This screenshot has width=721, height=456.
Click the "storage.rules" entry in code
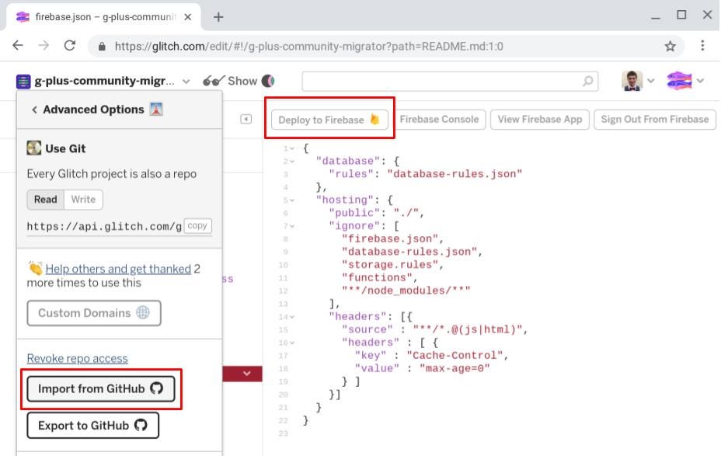390,265
